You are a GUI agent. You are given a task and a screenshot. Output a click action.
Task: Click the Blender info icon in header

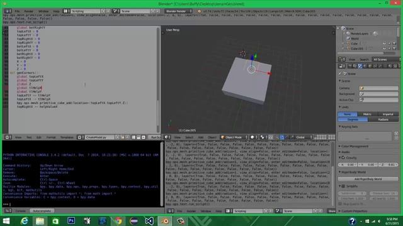click(x=199, y=11)
